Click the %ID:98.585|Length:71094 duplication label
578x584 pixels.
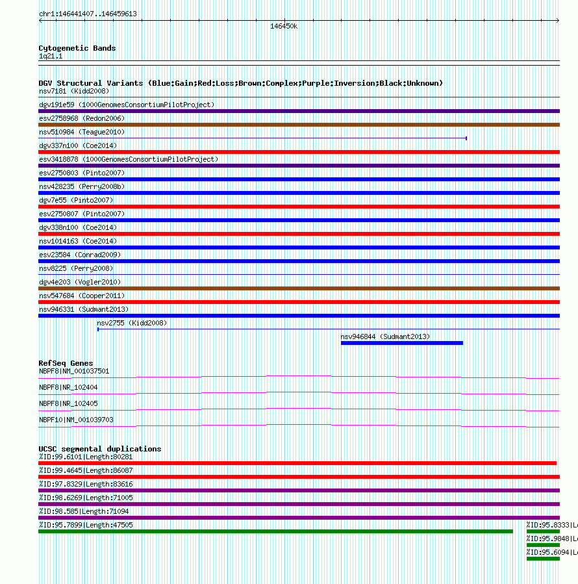pyautogui.click(x=84, y=512)
